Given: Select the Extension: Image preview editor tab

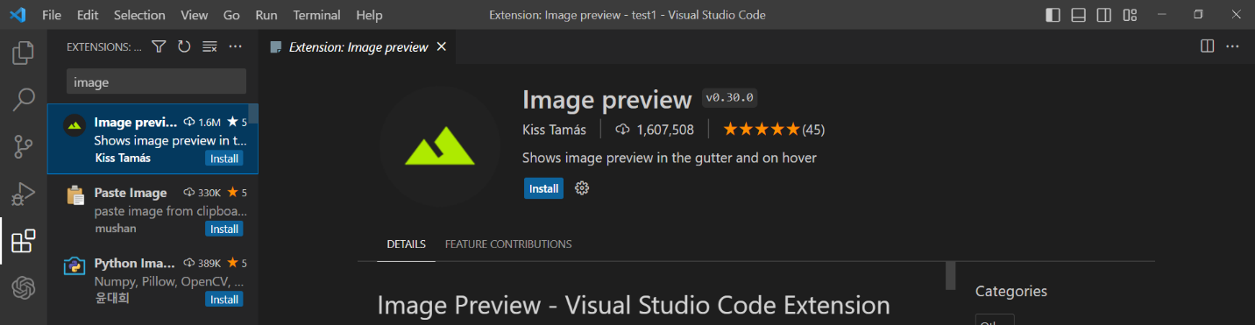Looking at the screenshot, I should click(x=358, y=46).
